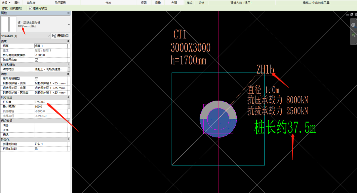
Task: Toggle 随轴网移动 checkbox in options bar
Action: pos(30,8)
